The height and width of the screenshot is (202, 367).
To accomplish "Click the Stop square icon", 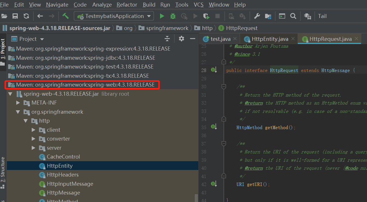I will pyautogui.click(x=218, y=16).
